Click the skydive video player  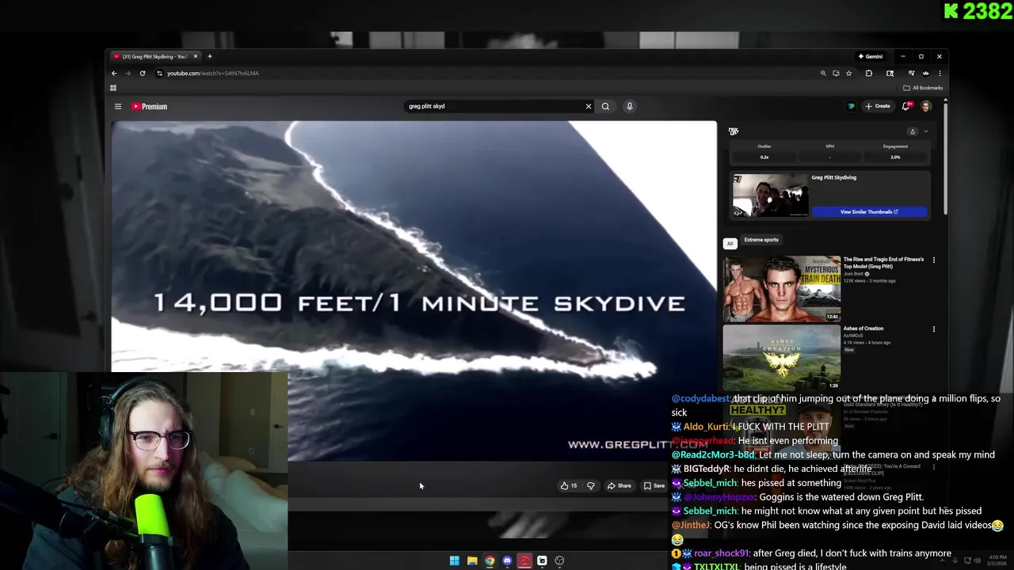(414, 291)
